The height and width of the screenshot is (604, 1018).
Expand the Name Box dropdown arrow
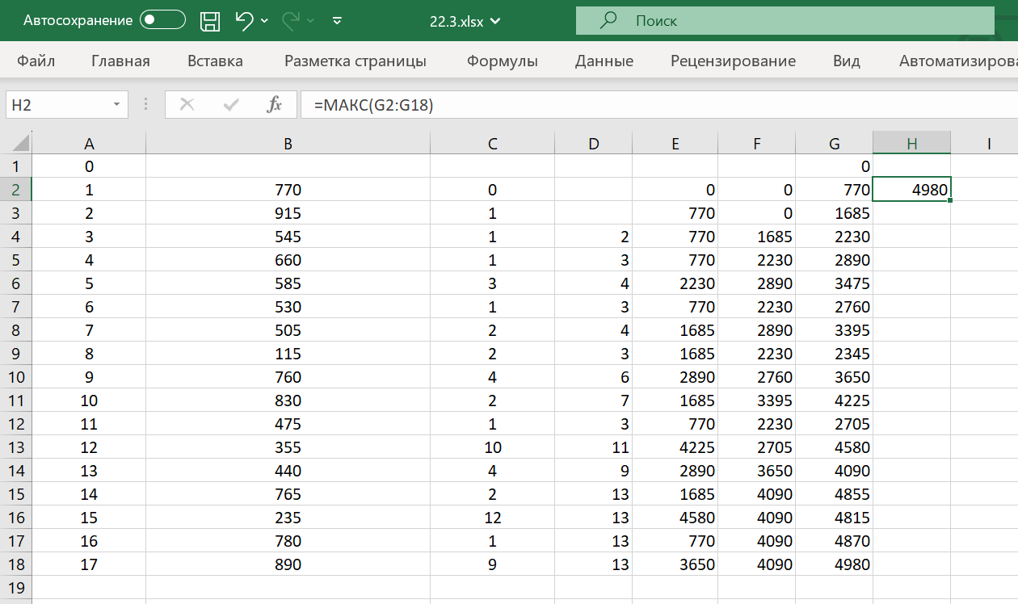[x=117, y=105]
